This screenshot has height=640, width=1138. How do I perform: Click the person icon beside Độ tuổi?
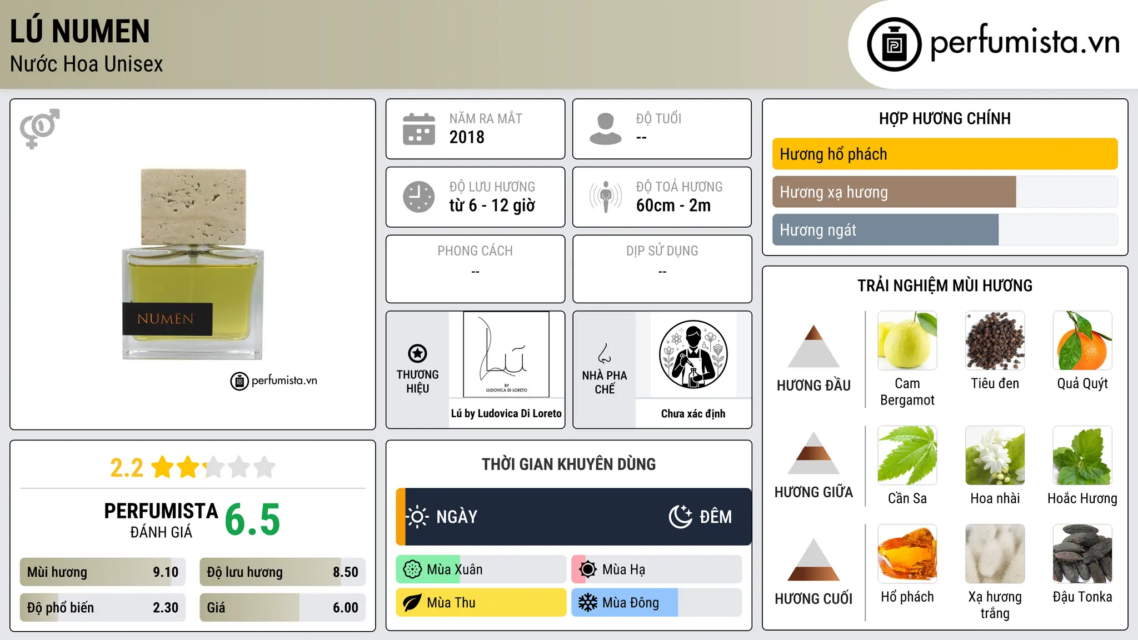605,129
